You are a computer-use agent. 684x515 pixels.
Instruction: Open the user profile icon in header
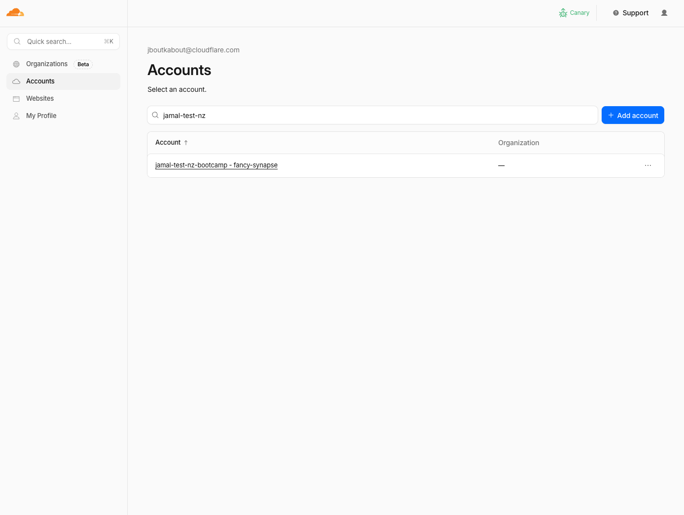(664, 13)
